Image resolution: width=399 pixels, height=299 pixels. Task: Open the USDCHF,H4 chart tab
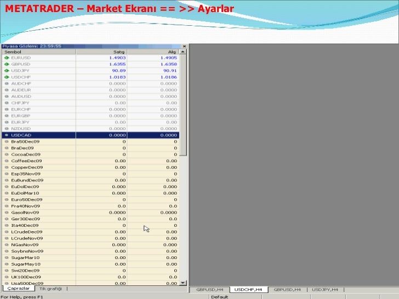(248, 290)
